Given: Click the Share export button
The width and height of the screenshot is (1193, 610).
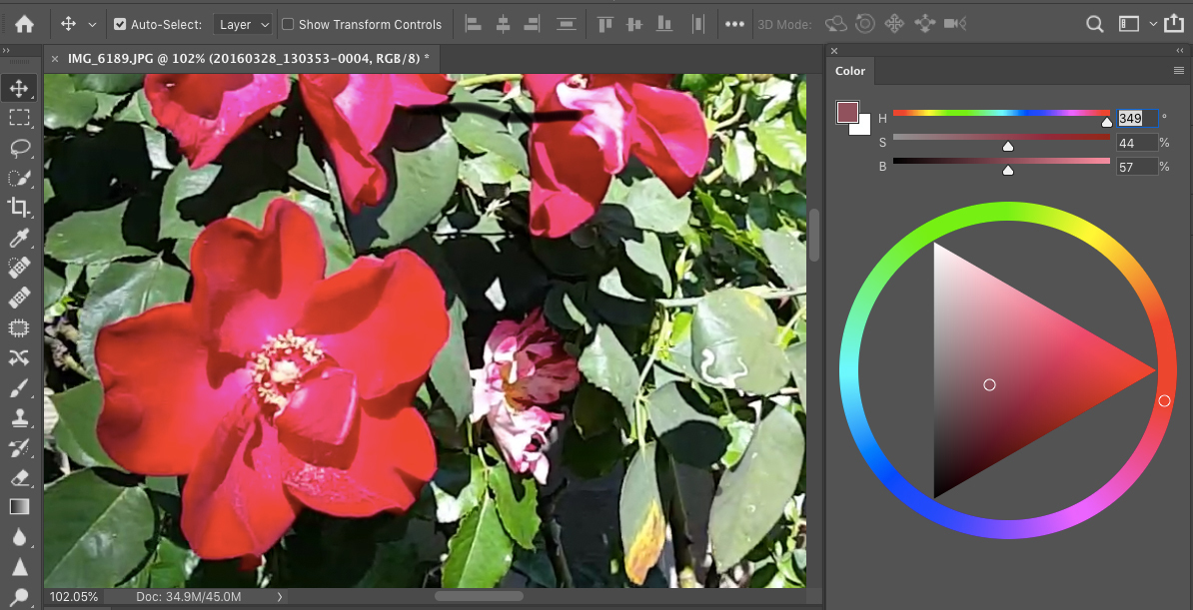Looking at the screenshot, I should pyautogui.click(x=1179, y=24).
